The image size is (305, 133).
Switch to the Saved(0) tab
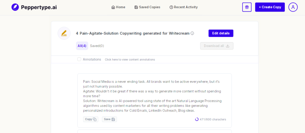97,46
